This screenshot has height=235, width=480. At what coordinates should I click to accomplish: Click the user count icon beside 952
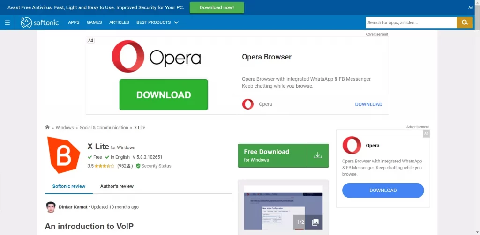129,166
